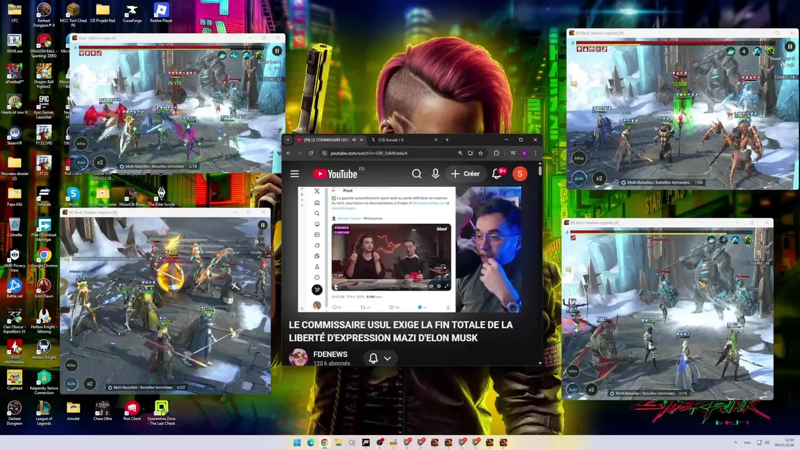Pause battle in top-left Raid window
Screen dimensions: 800x450
(277, 51)
